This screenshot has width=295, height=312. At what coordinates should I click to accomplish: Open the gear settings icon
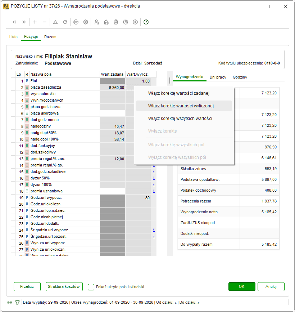[x=86, y=22]
